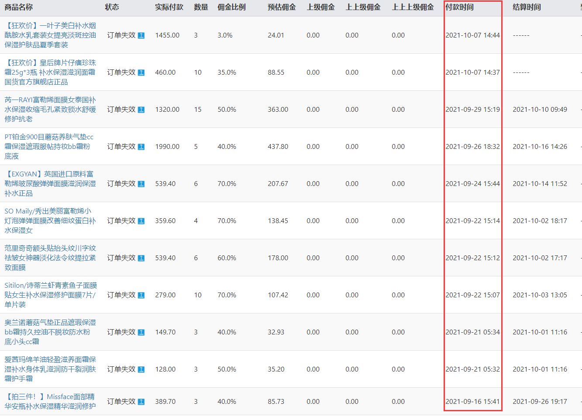Open the 一叶子美白补水烟酰胺水乳套装 product link
Viewport: 582px width, 420px height.
pyautogui.click(x=50, y=35)
